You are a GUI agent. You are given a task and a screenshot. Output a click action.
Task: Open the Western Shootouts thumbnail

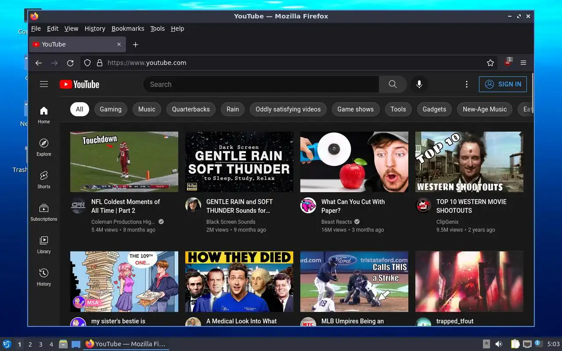[469, 162]
